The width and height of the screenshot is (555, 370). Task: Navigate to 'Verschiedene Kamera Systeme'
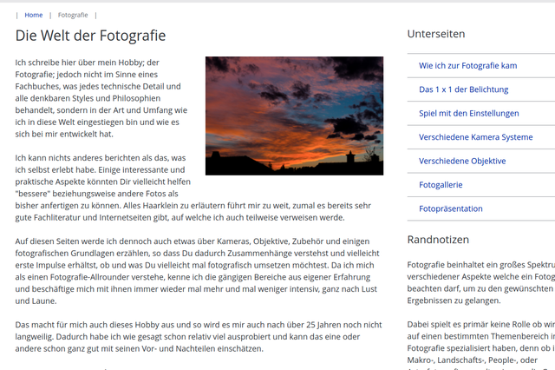click(475, 137)
